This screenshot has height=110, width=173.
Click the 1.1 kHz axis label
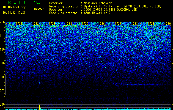(2, 36)
